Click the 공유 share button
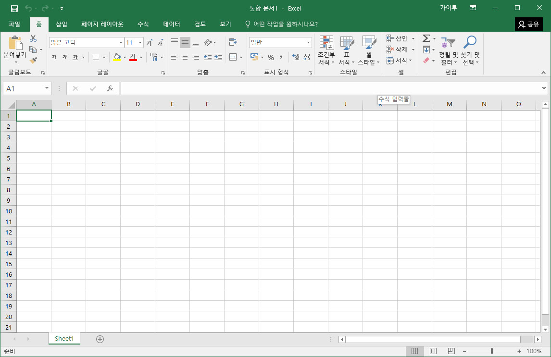 528,24
